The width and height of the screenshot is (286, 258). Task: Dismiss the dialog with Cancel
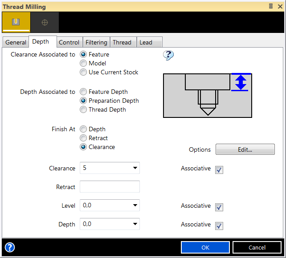[x=257, y=247]
